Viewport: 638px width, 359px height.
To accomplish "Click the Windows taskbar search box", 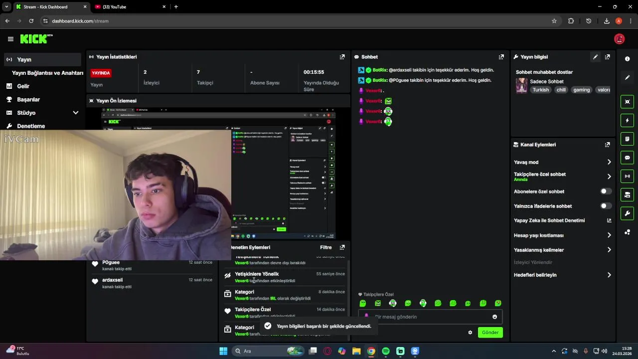I will (x=267, y=351).
